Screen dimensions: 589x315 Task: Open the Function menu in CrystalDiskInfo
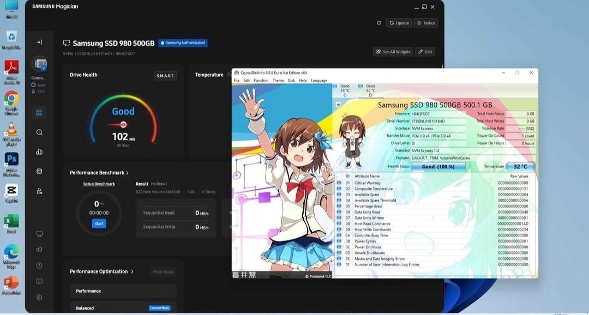pos(261,80)
